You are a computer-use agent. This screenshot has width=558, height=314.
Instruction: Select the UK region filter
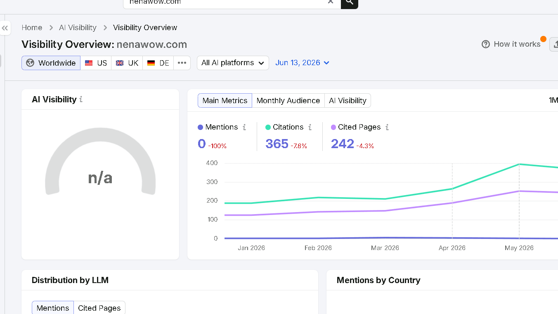[x=127, y=63]
